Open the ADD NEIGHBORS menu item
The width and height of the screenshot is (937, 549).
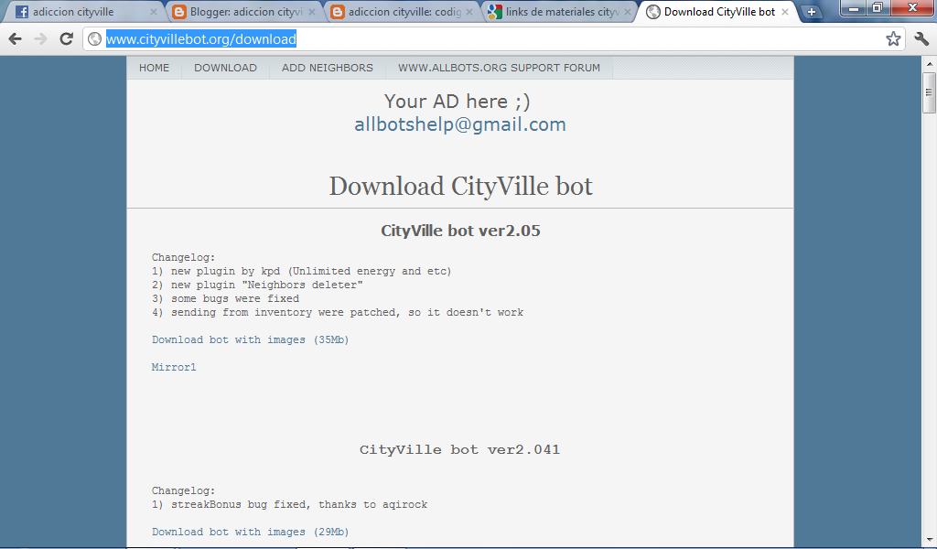click(328, 67)
